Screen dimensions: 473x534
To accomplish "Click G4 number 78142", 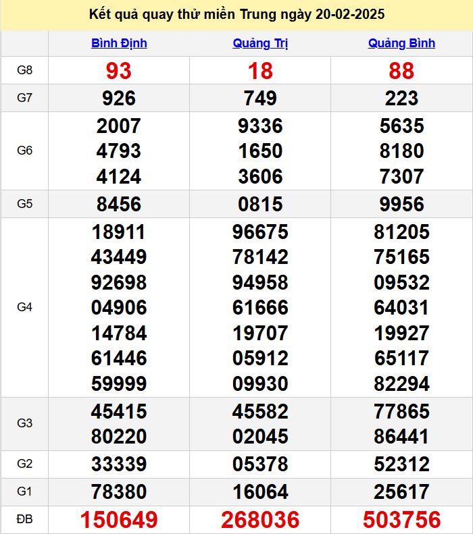I will [x=260, y=257].
